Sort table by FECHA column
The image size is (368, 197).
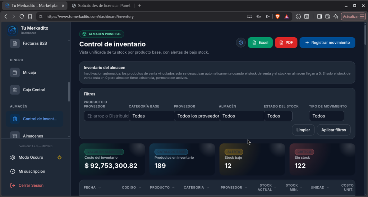(92, 187)
